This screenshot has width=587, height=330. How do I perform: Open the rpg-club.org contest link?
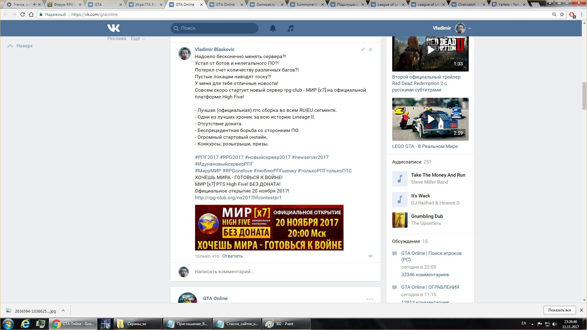(238, 198)
